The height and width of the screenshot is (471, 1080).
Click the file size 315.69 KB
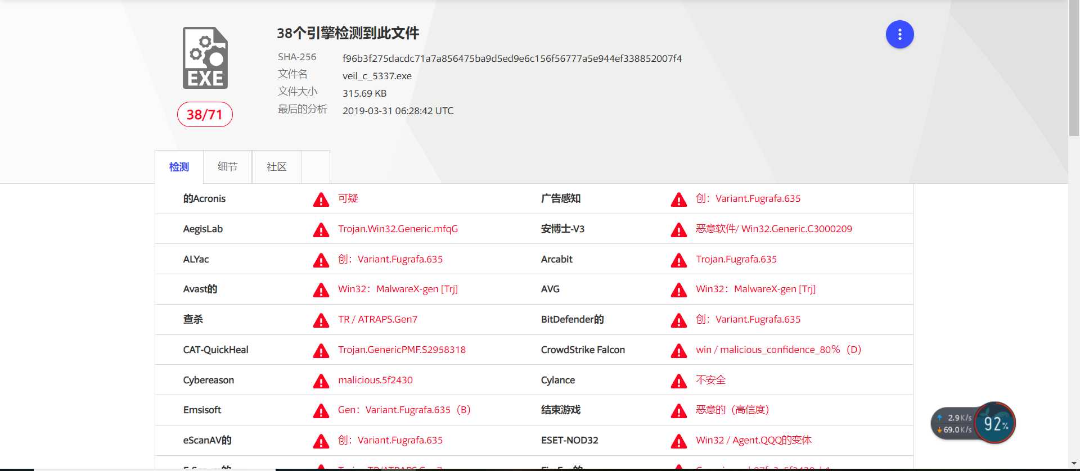(364, 93)
